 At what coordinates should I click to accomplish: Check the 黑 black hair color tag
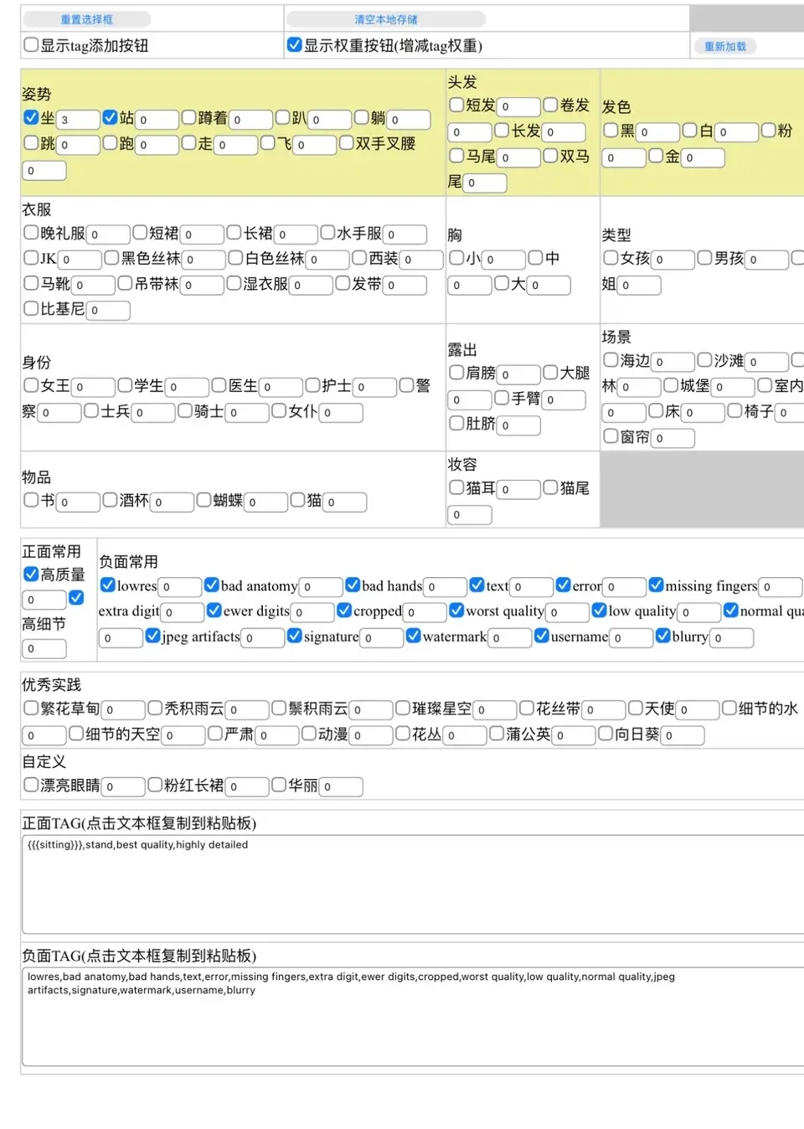(x=610, y=131)
